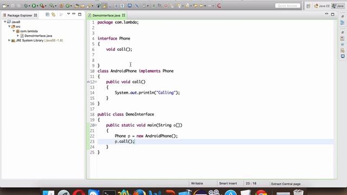Click the New file toolbar icon
The width and height of the screenshot is (347, 195).
tap(4, 6)
